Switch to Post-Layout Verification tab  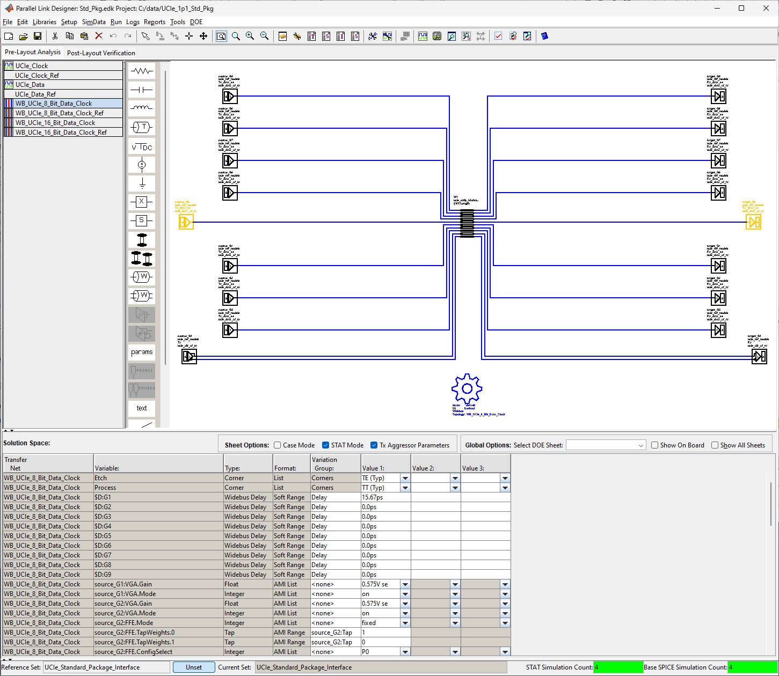tap(101, 53)
